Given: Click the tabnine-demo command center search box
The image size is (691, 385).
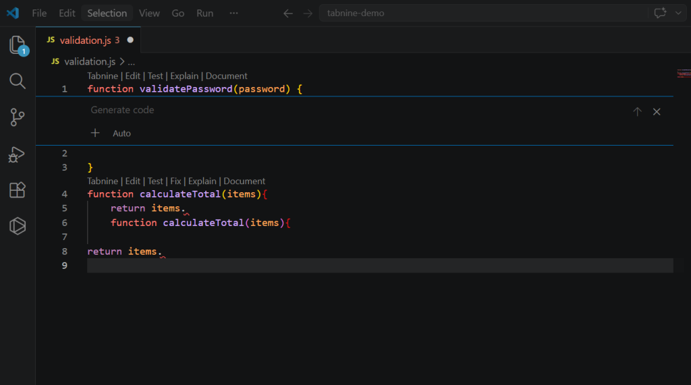Looking at the screenshot, I should 483,13.
